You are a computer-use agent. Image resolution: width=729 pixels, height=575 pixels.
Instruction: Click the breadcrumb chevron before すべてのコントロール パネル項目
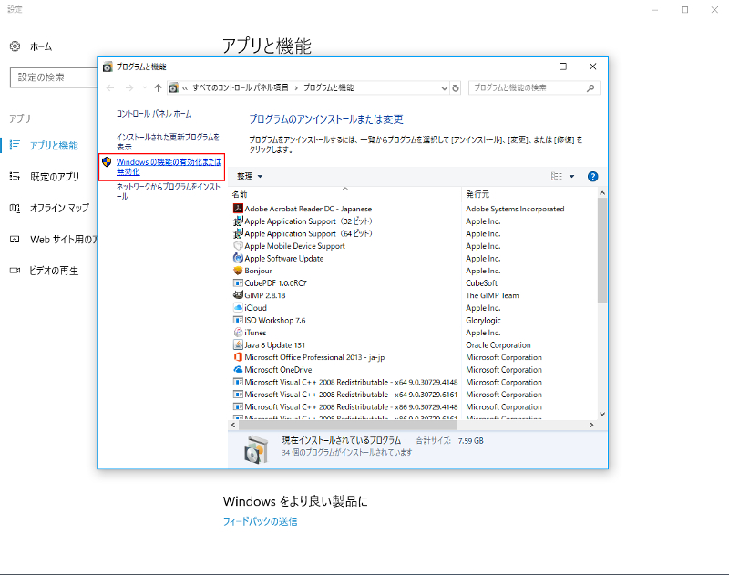point(185,87)
